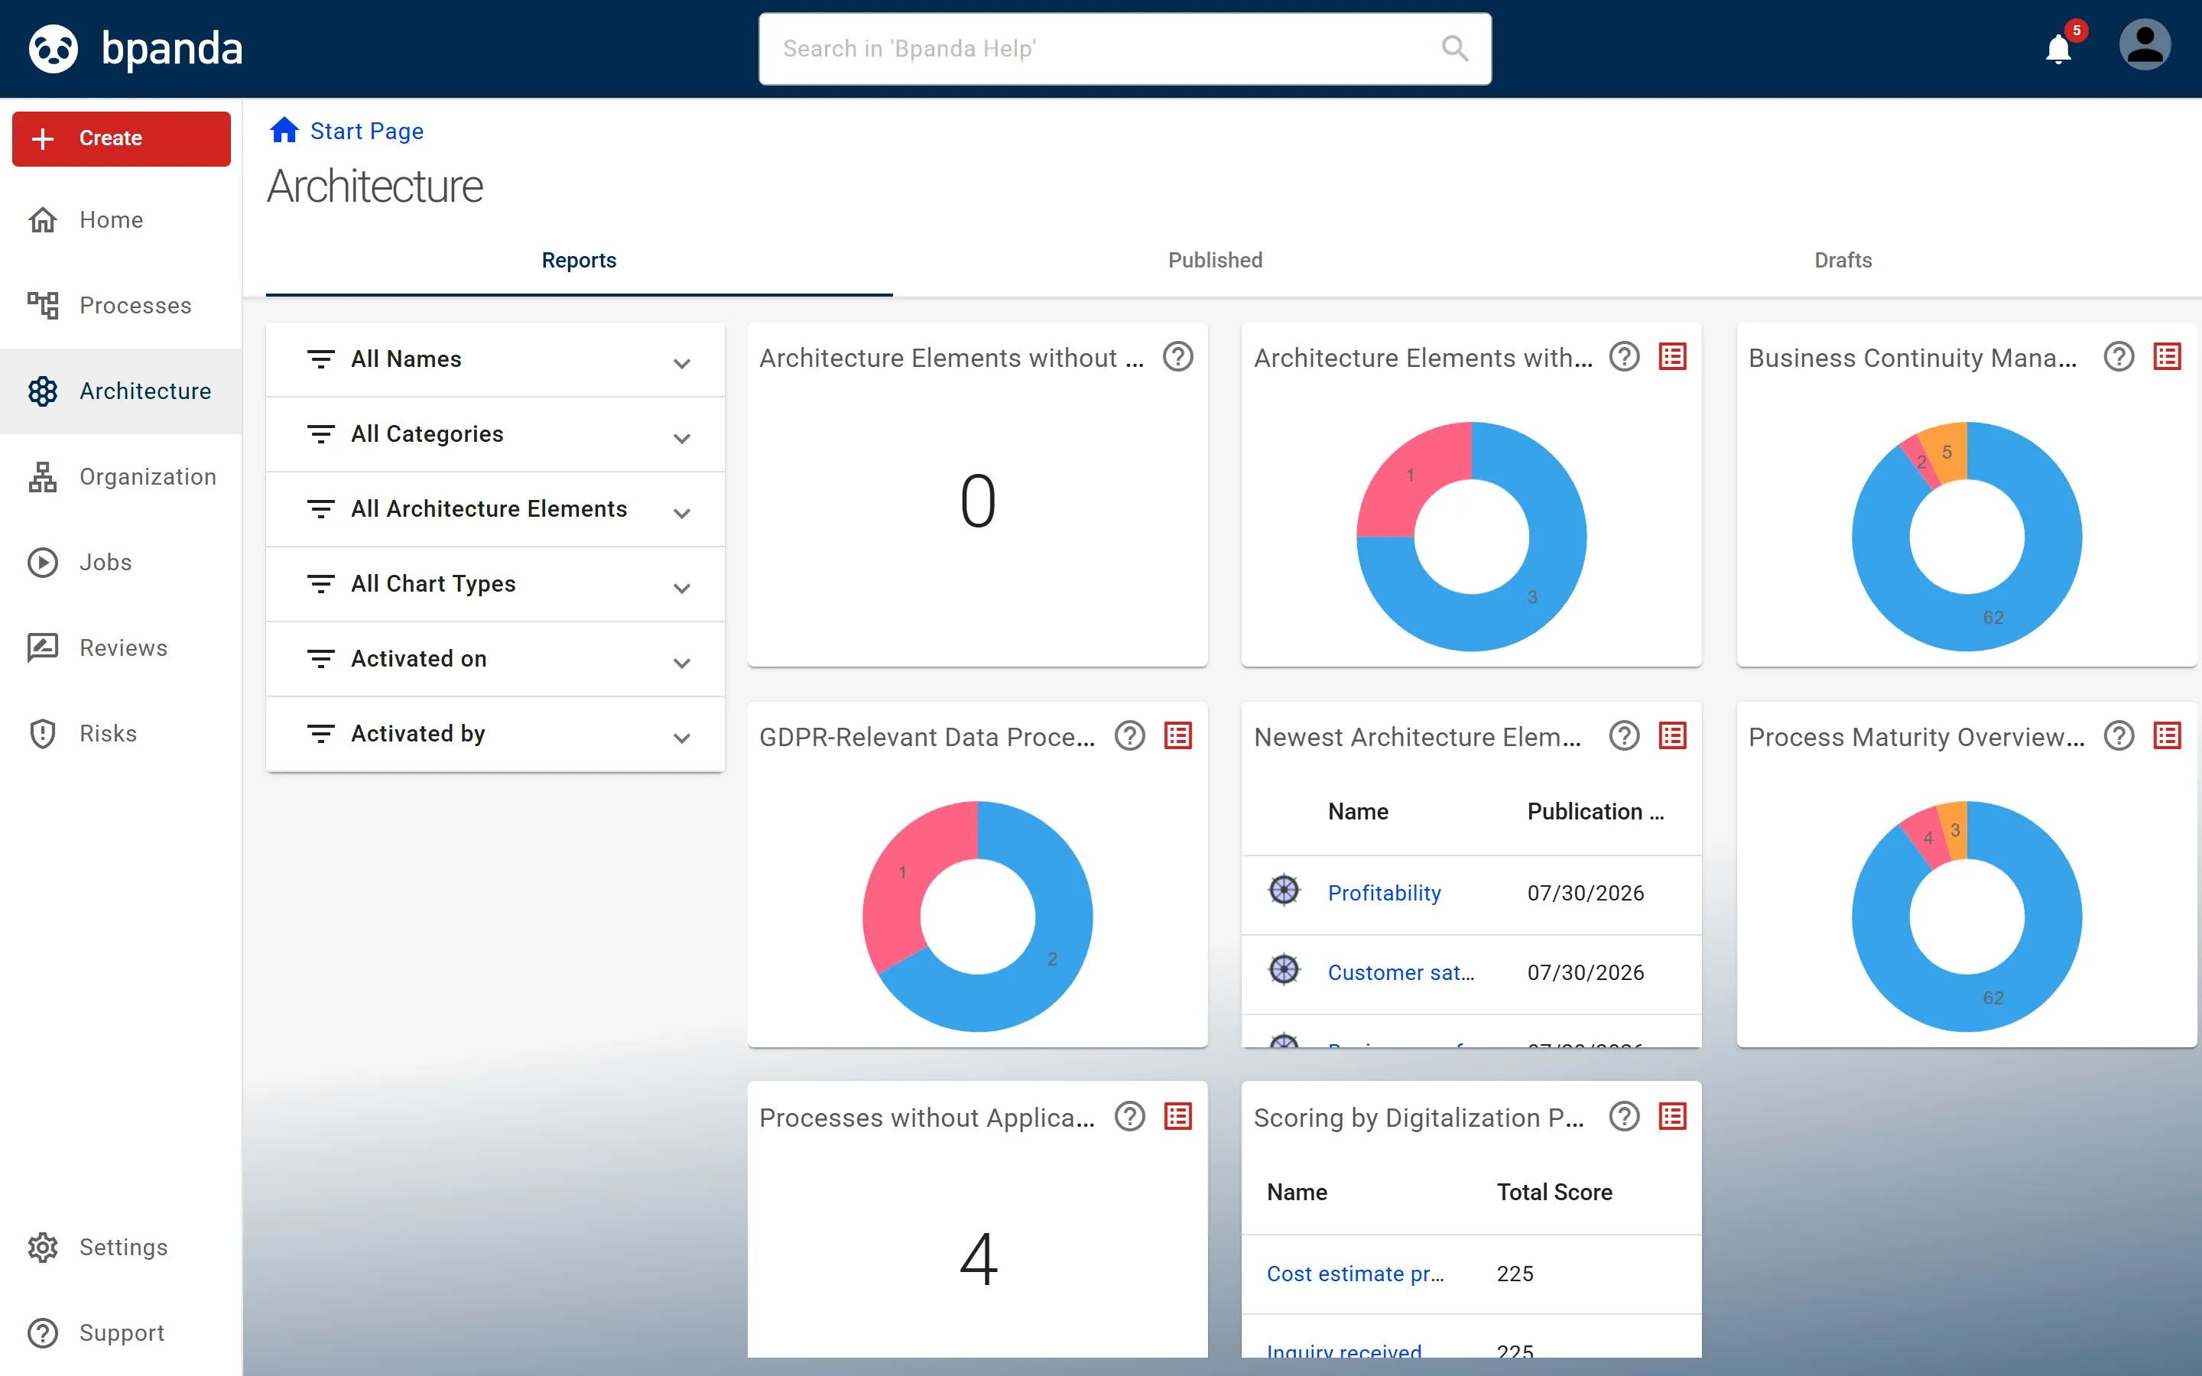Image resolution: width=2202 pixels, height=1376 pixels.
Task: Click the search magnifier icon
Action: [x=1455, y=48]
